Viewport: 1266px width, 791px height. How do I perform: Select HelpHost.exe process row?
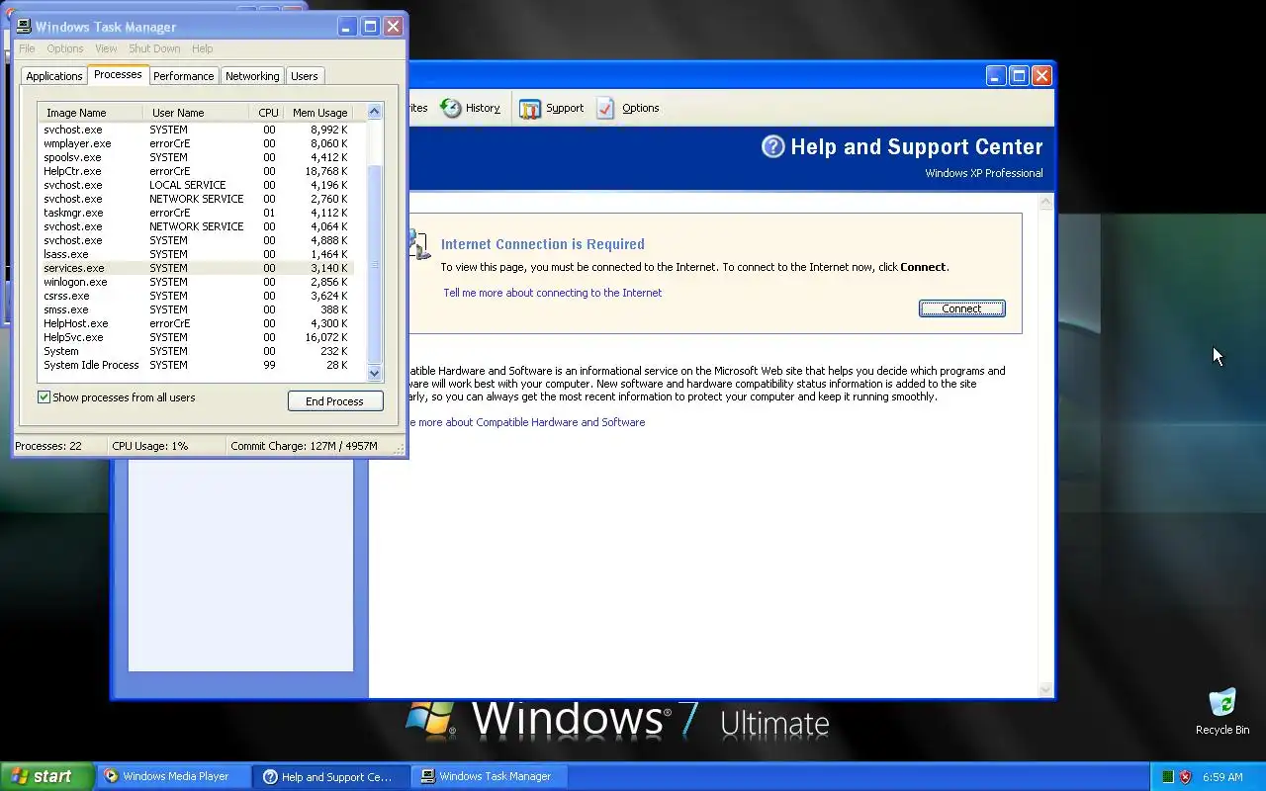click(x=196, y=323)
